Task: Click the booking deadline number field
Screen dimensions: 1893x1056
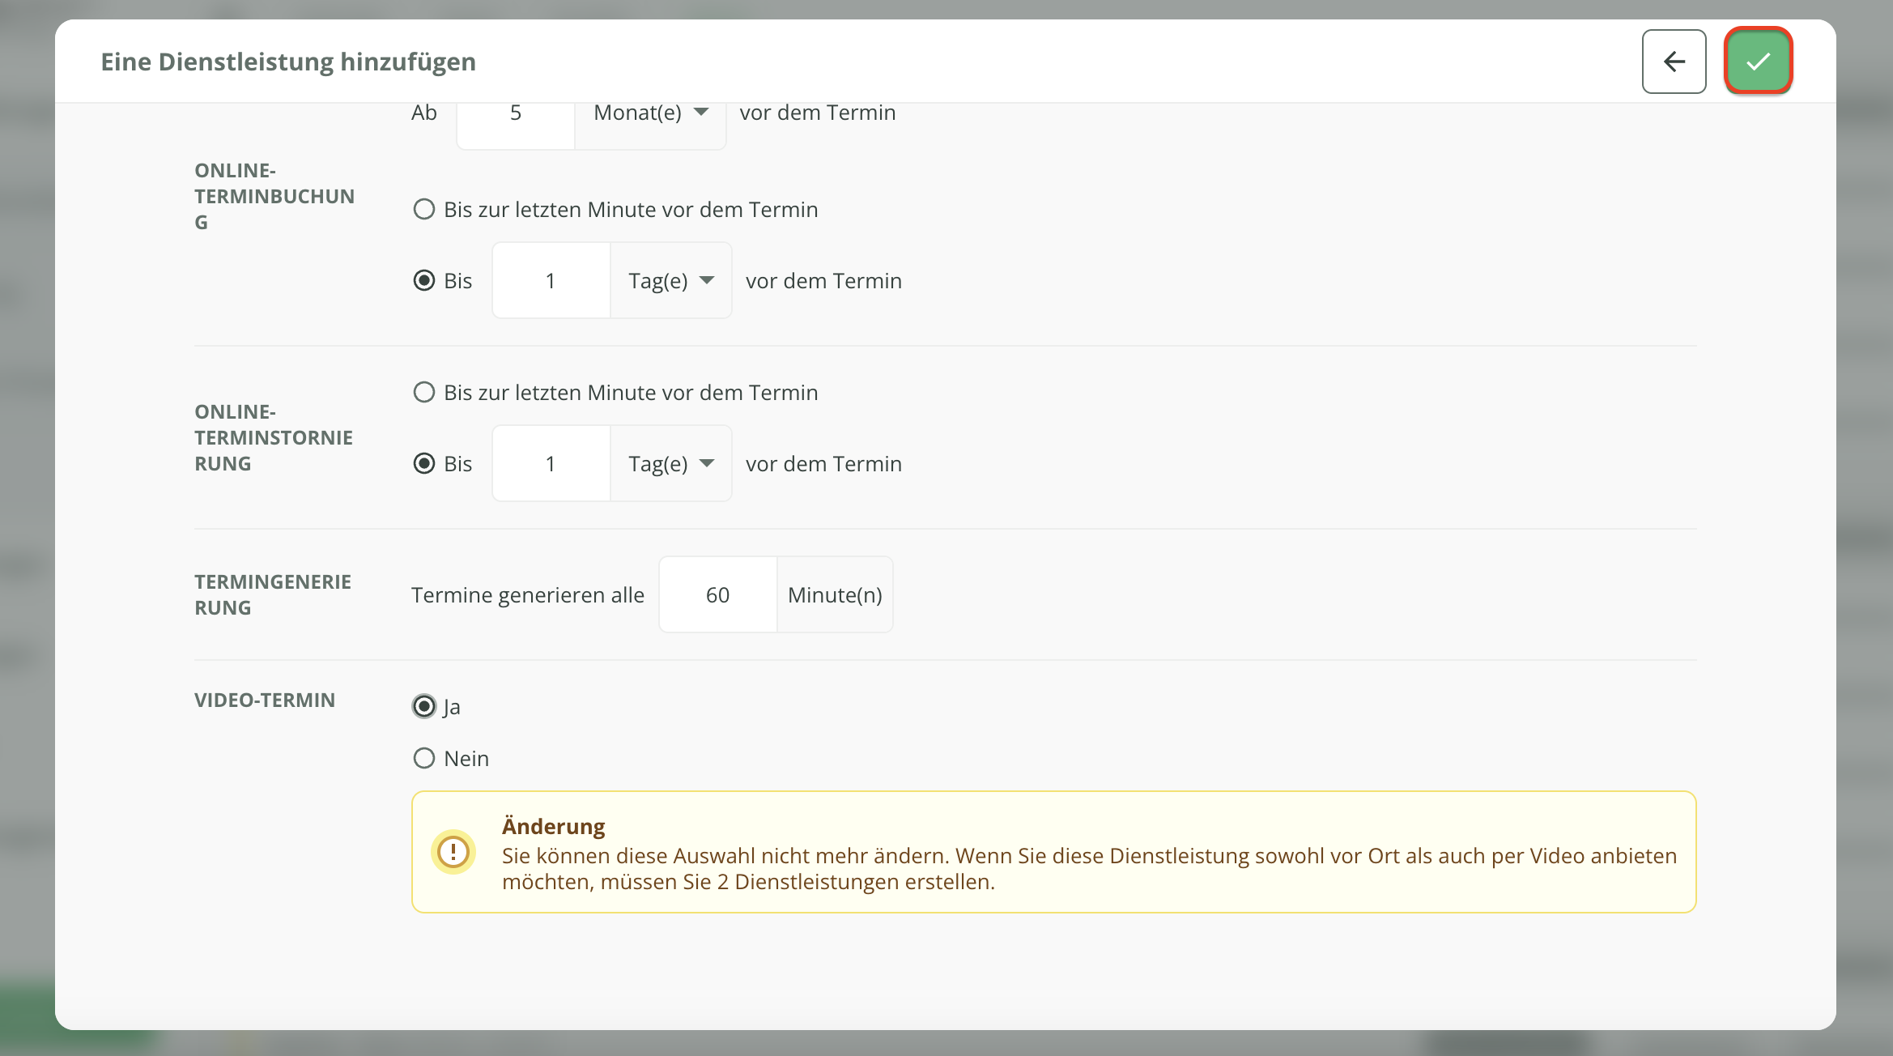Action: [x=551, y=281]
